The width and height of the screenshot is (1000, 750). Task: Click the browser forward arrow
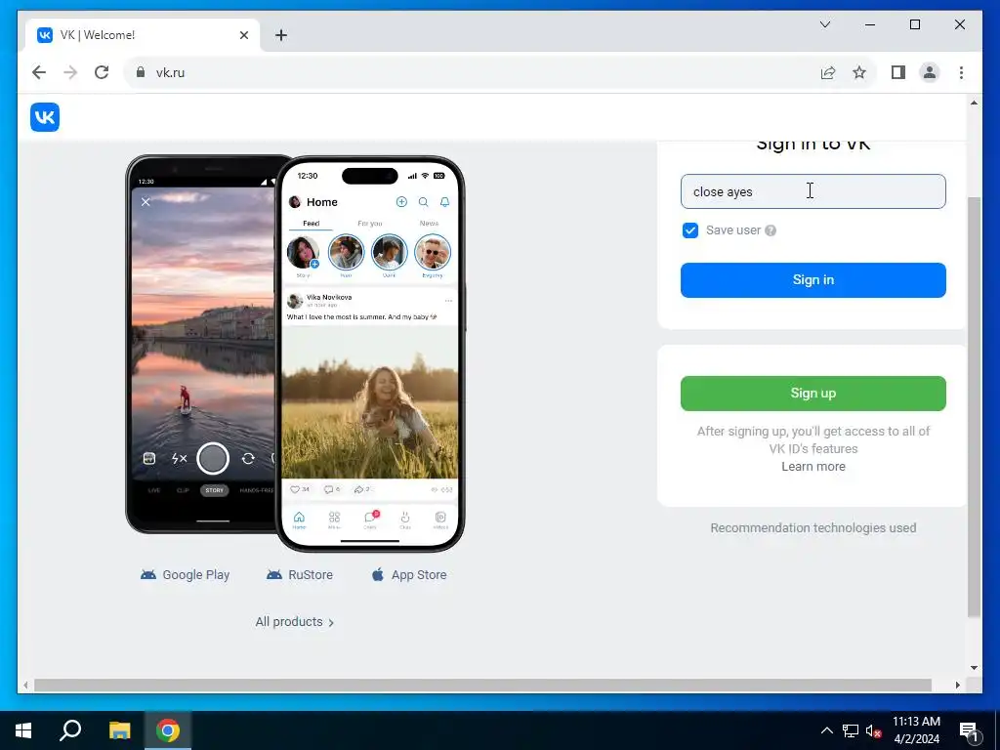[x=70, y=72]
